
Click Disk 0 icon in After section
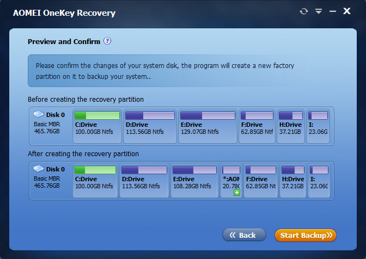(39, 169)
